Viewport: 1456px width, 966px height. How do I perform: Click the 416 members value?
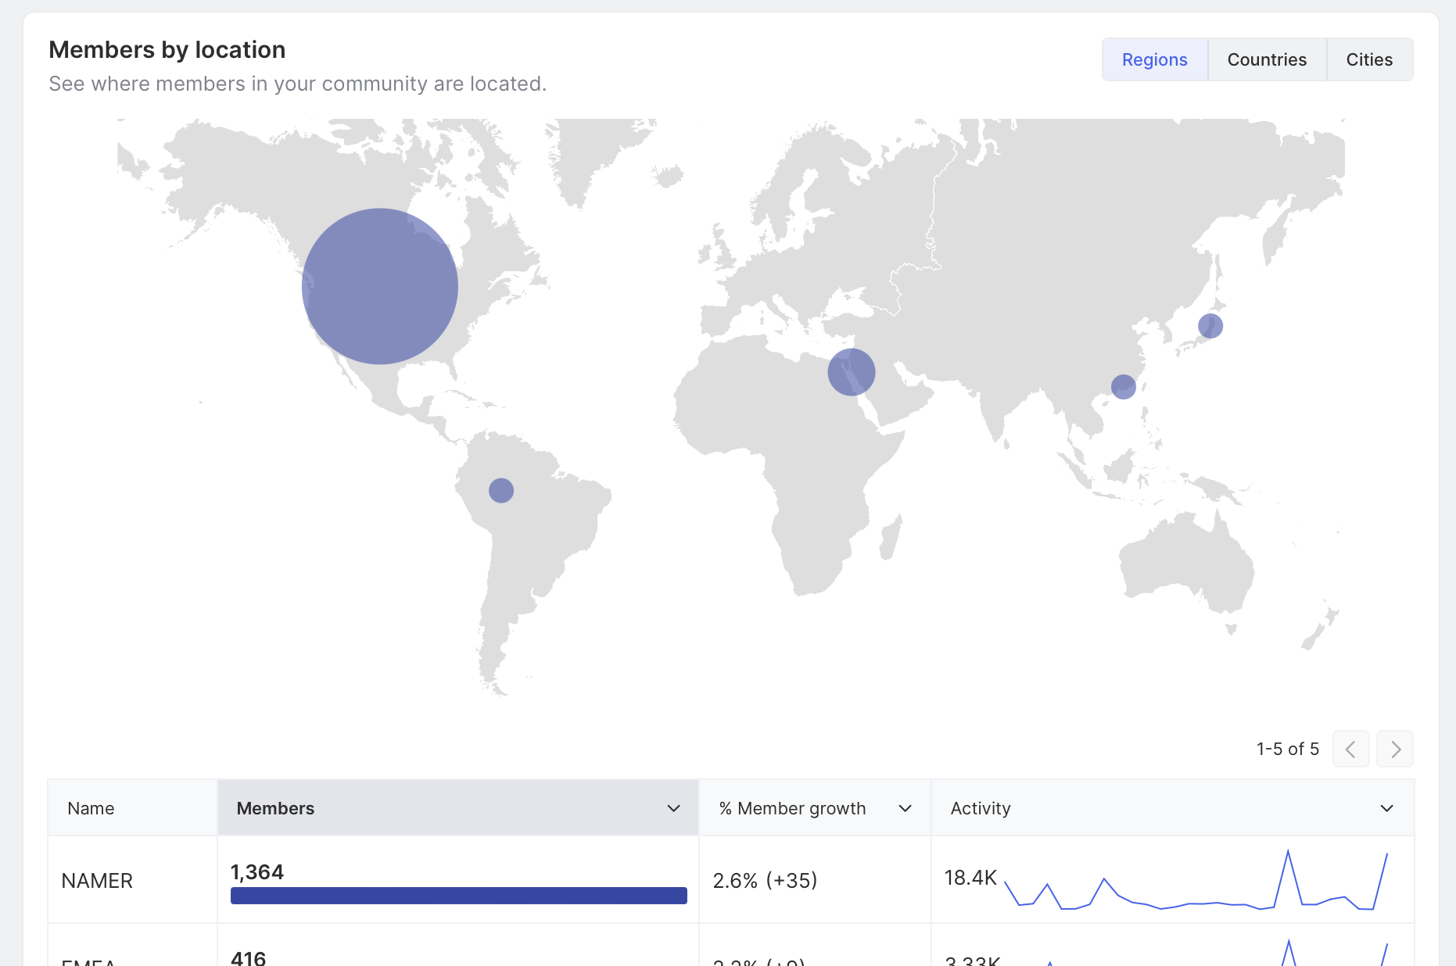[249, 958]
